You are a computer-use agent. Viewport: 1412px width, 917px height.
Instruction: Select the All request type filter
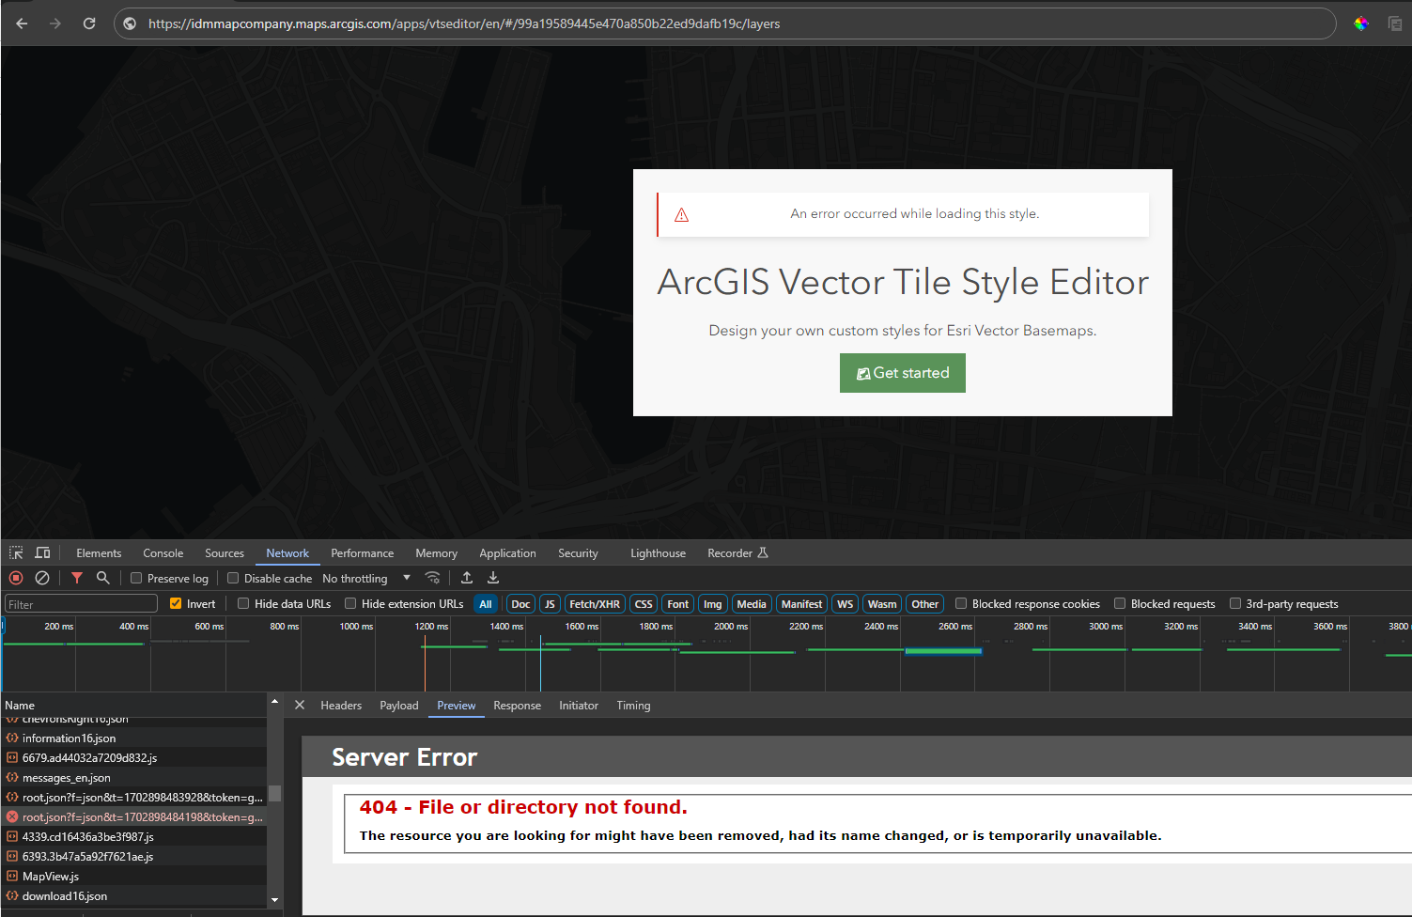point(486,604)
